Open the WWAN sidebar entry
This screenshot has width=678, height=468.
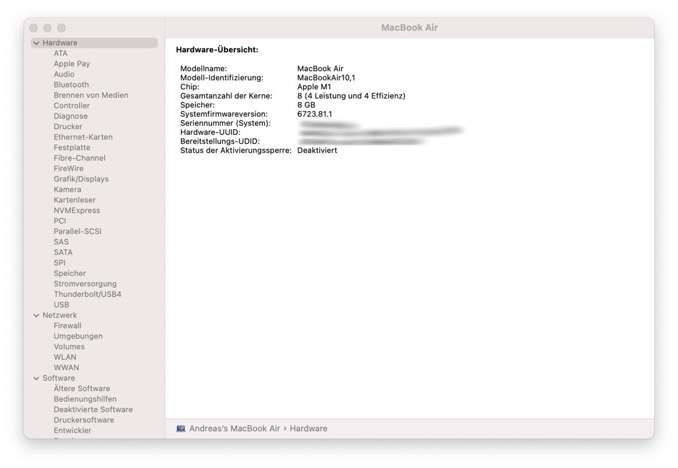66,368
